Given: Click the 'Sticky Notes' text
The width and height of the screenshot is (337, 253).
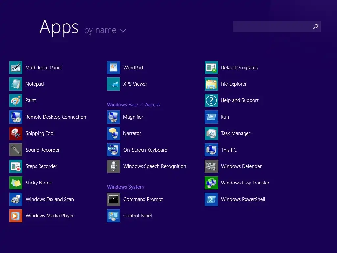Looking at the screenshot, I should coord(39,183).
